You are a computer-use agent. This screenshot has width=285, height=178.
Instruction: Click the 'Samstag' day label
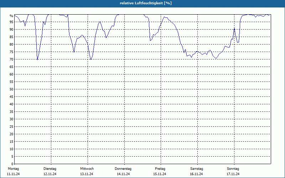197,168
